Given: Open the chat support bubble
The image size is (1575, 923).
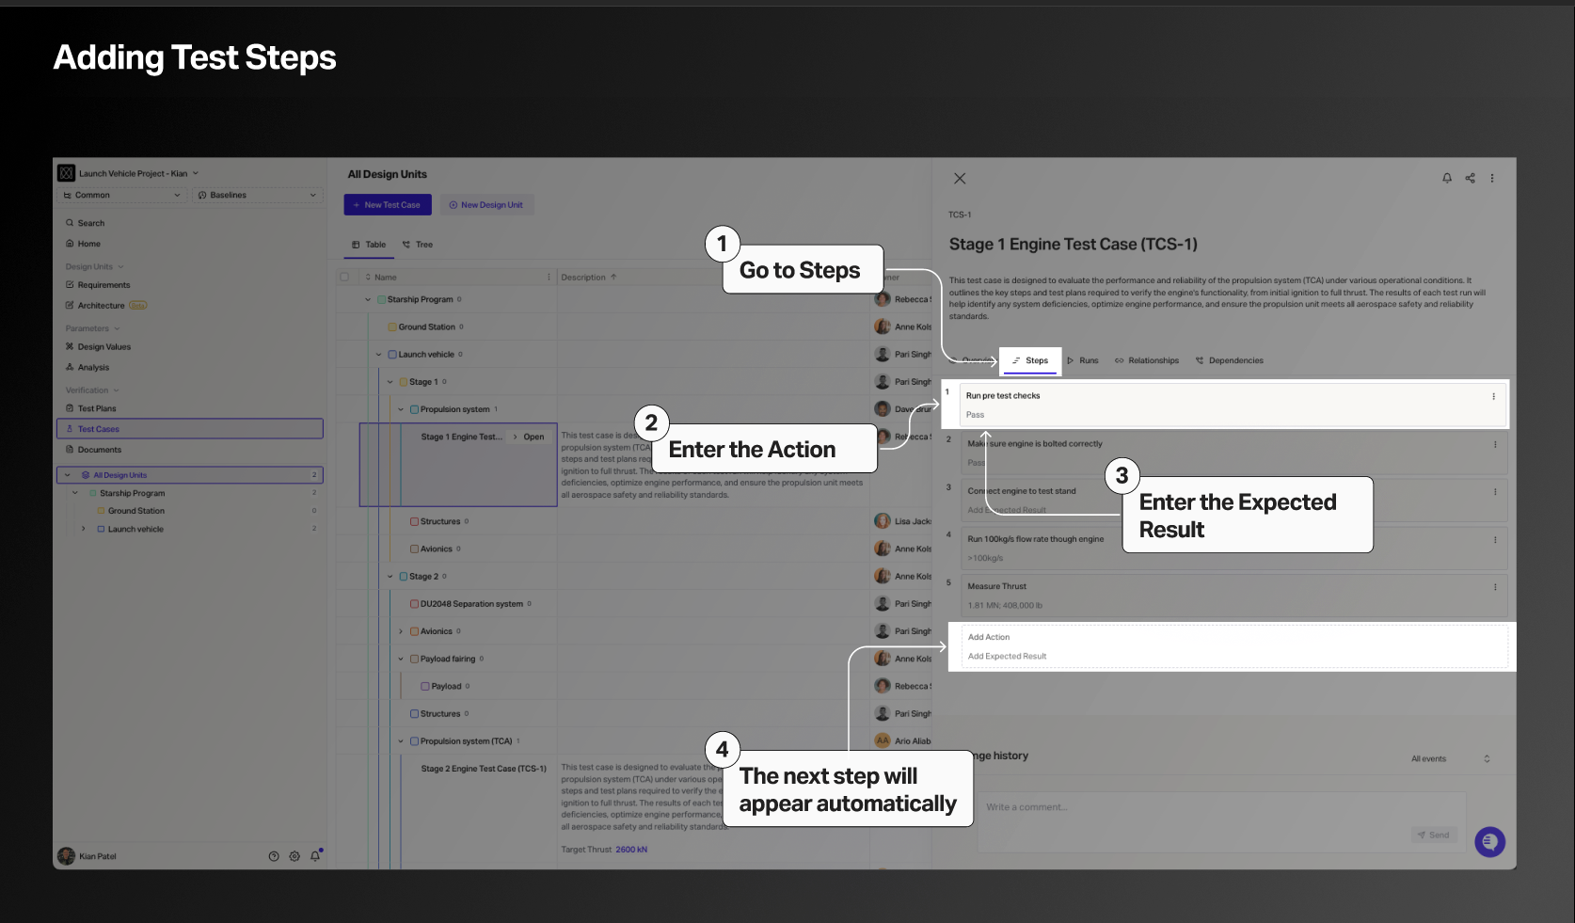Looking at the screenshot, I should point(1489,842).
